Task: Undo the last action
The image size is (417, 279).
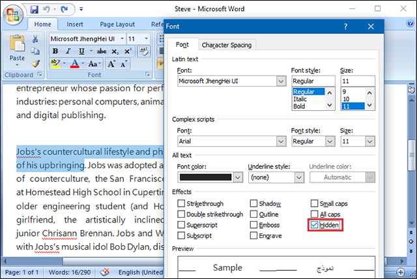Action: click(46, 10)
